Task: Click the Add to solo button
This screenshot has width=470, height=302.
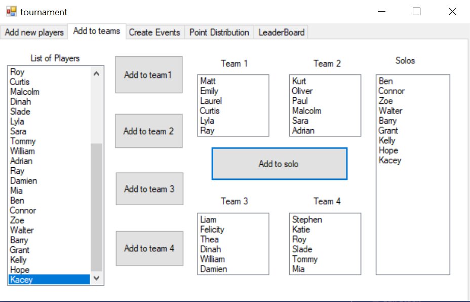Action: (279, 164)
